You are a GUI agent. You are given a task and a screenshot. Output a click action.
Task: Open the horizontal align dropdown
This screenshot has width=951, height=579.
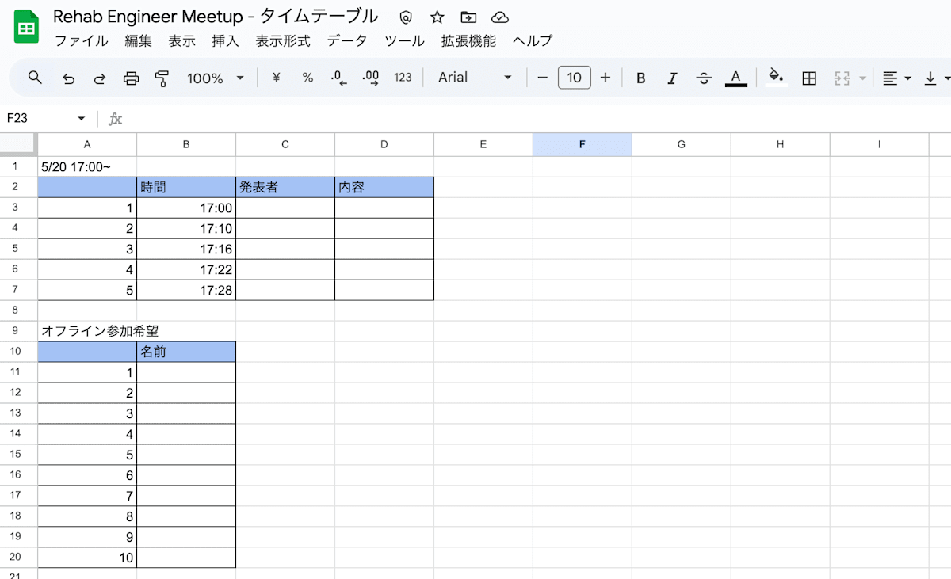point(897,78)
